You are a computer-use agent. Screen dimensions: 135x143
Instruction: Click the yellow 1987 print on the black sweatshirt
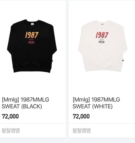point(32,35)
